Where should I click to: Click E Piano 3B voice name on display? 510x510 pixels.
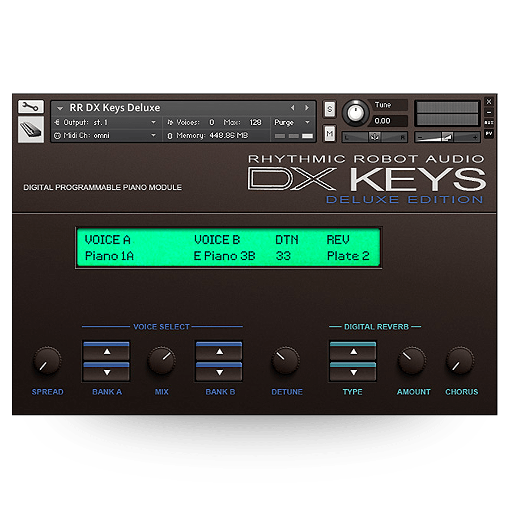pos(224,256)
